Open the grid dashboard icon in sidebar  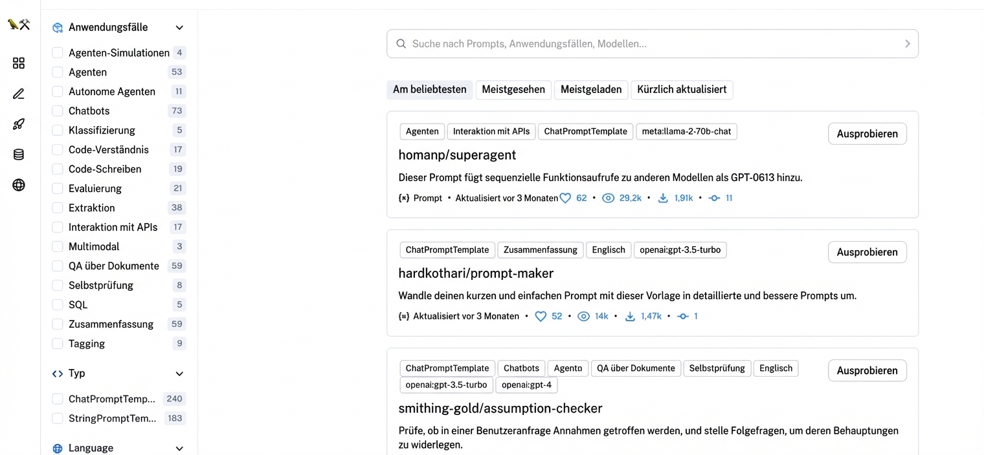coord(19,63)
